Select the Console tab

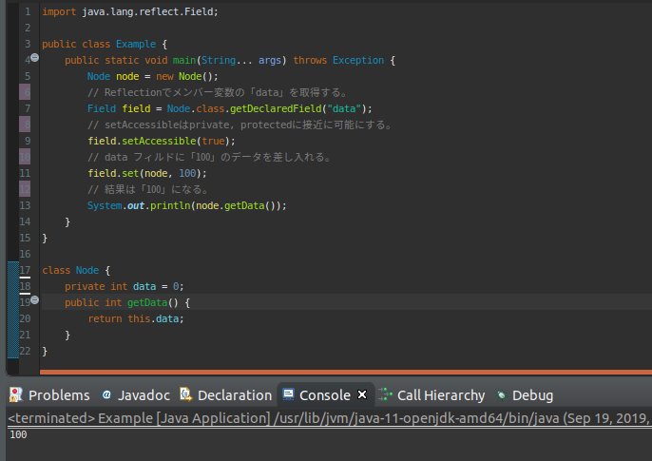coord(324,394)
